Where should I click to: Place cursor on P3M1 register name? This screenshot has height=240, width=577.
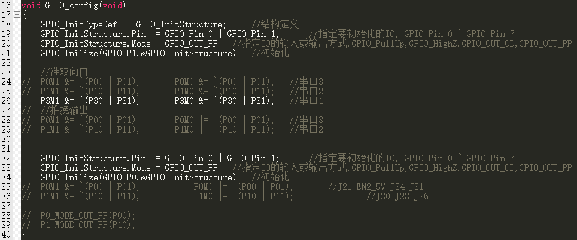50,101
